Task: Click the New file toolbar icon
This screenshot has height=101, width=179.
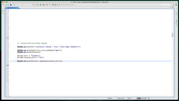Action: (3, 5)
